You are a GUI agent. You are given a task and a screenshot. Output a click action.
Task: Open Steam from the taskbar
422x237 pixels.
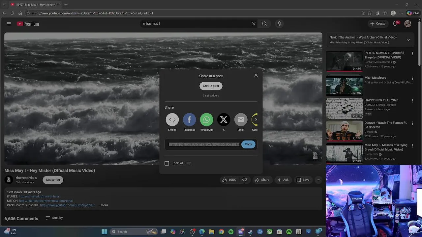(x=250, y=232)
